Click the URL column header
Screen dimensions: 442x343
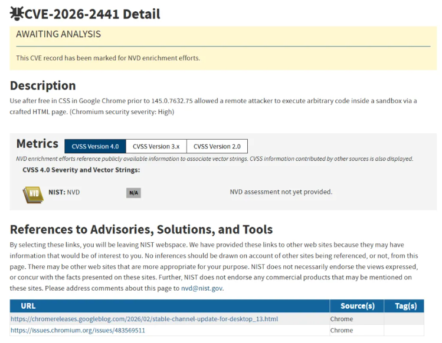click(x=28, y=306)
